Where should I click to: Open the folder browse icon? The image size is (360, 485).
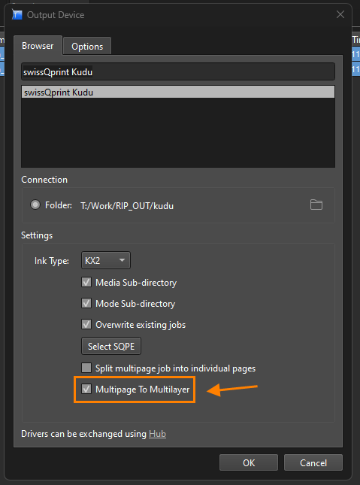[316, 205]
